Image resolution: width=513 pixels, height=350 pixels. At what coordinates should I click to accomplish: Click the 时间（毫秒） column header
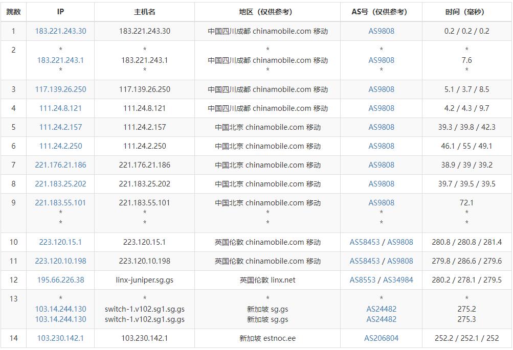466,12
